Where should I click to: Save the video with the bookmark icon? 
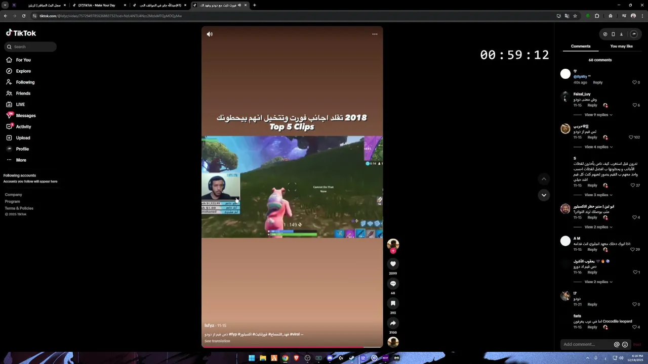[x=393, y=303]
